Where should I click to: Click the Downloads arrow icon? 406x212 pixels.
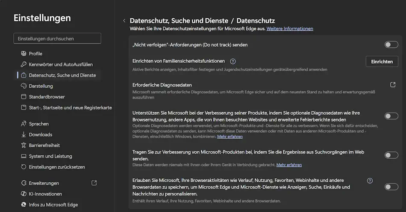[24, 134]
